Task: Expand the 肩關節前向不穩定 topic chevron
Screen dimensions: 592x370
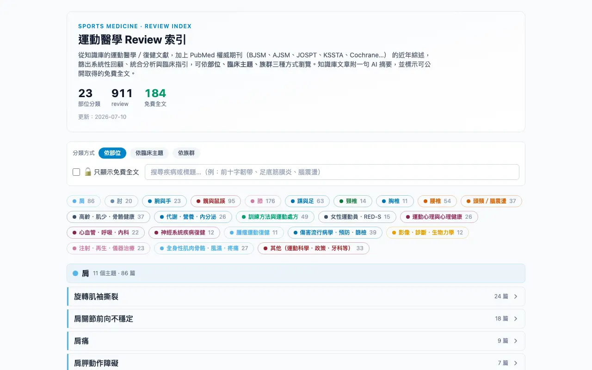Action: click(x=516, y=319)
